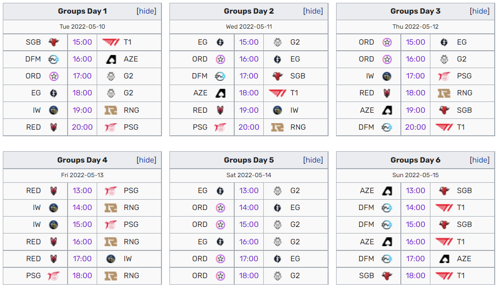This screenshot has height=288, width=498.
Task: Collapse the Groups Day 3 table
Action: coord(480,11)
